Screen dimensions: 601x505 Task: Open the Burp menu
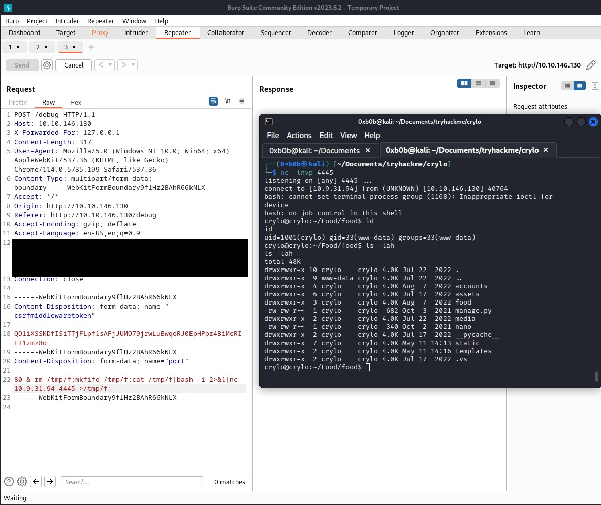(12, 21)
